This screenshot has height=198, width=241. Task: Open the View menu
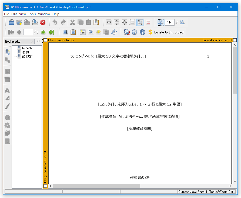(x=22, y=14)
